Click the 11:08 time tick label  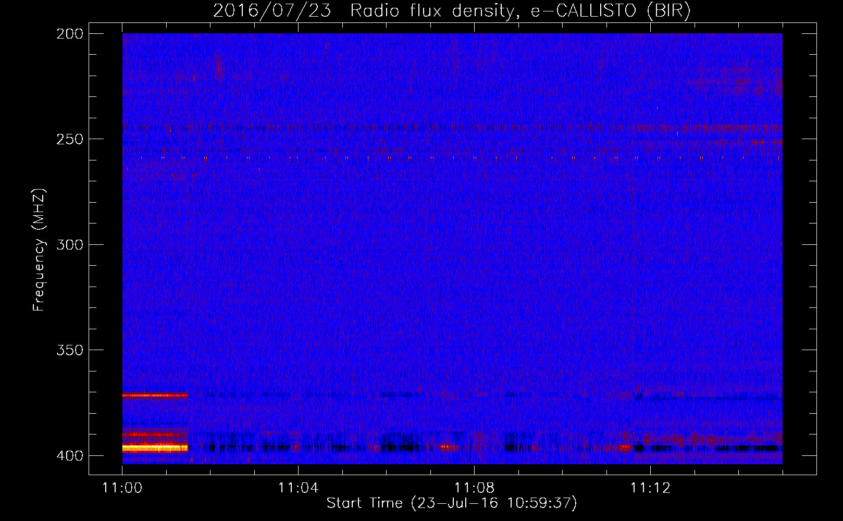(474, 488)
